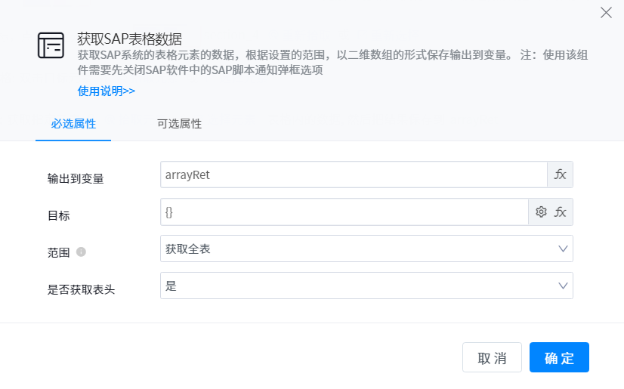Image resolution: width=624 pixels, height=389 pixels.
Task: Open the 是否获取表头 dropdown showing 是
Action: point(355,286)
